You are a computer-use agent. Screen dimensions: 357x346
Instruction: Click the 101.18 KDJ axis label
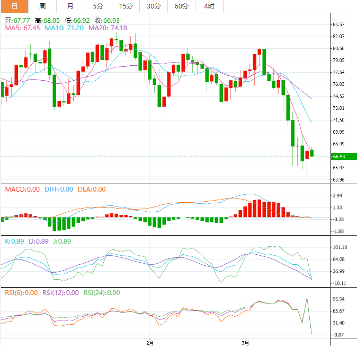(340, 247)
